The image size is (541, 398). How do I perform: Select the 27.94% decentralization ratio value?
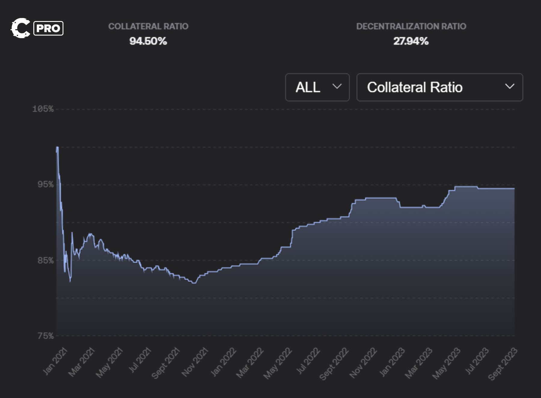point(411,41)
